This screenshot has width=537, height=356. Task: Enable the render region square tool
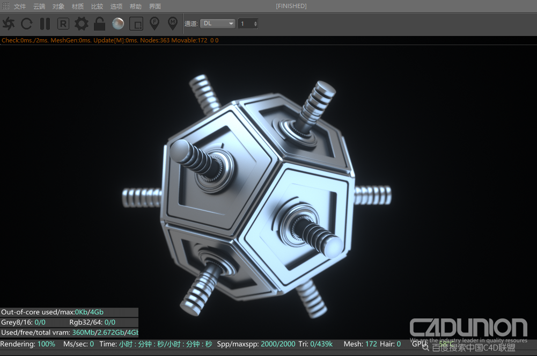[x=136, y=24]
